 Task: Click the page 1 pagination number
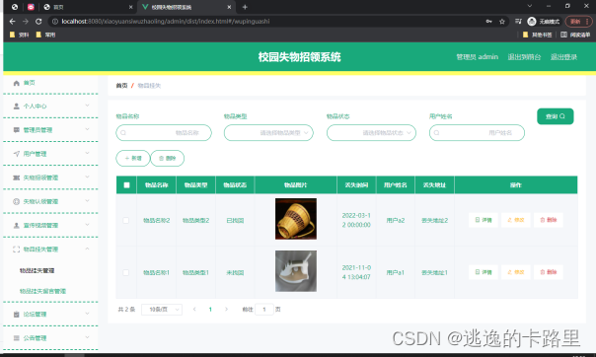tap(210, 310)
